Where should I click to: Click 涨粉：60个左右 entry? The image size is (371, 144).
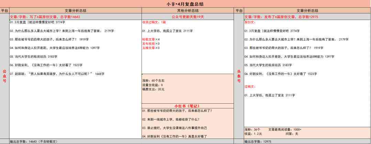point(153,81)
